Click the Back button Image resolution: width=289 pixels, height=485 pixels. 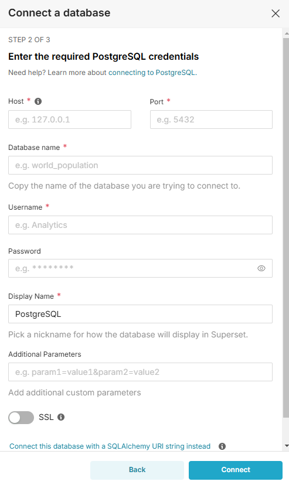point(137,470)
